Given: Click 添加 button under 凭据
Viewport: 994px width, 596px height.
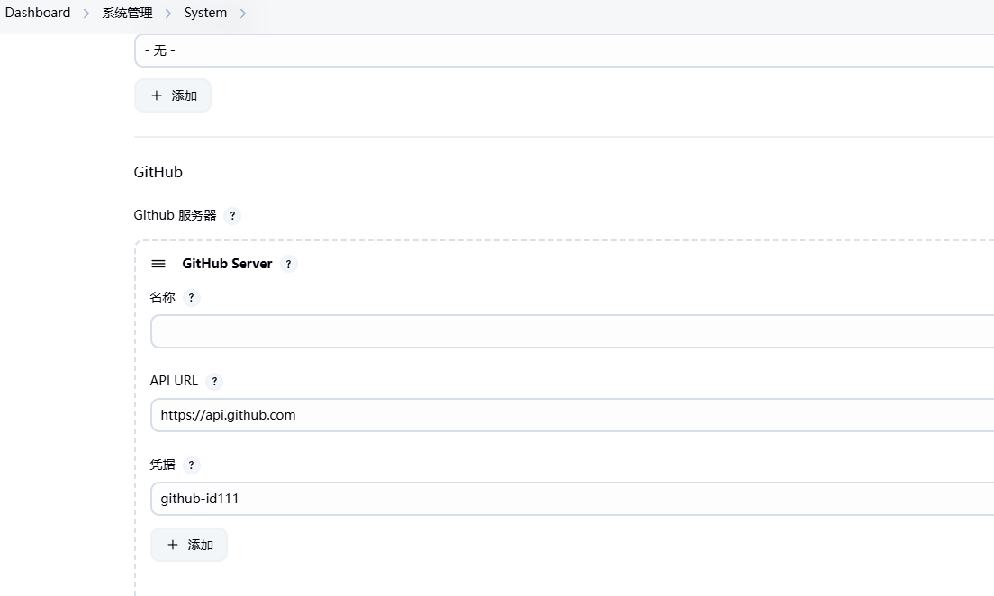Looking at the screenshot, I should tap(189, 545).
